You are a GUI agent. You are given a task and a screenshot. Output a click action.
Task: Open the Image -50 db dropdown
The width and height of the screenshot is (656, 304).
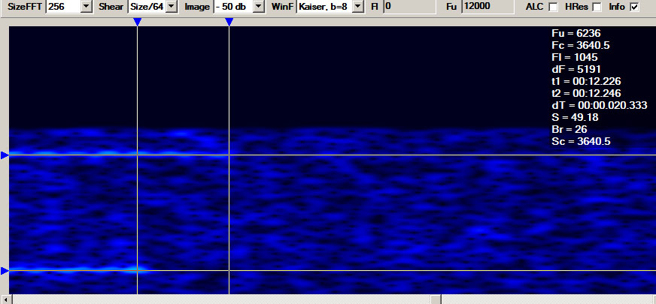coord(259,6)
